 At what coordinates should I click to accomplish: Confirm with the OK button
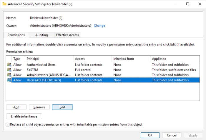150,135
